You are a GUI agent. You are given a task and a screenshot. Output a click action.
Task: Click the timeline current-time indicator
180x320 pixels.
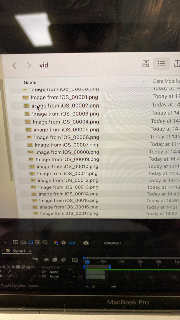pos(88,262)
